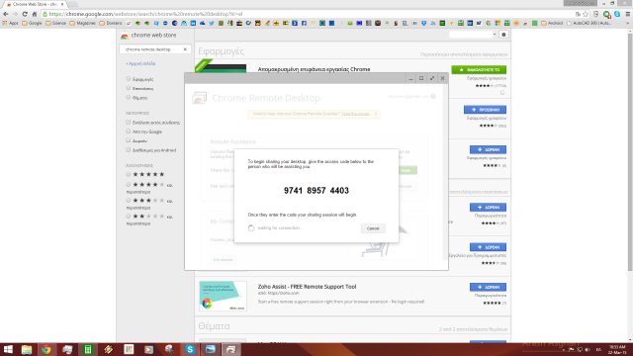Click the Chrome reload page icon
This screenshot has width=633, height=356.
pyautogui.click(x=25, y=14)
